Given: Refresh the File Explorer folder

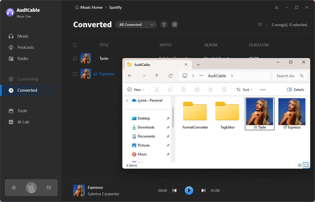Looking at the screenshot, I should [170, 76].
